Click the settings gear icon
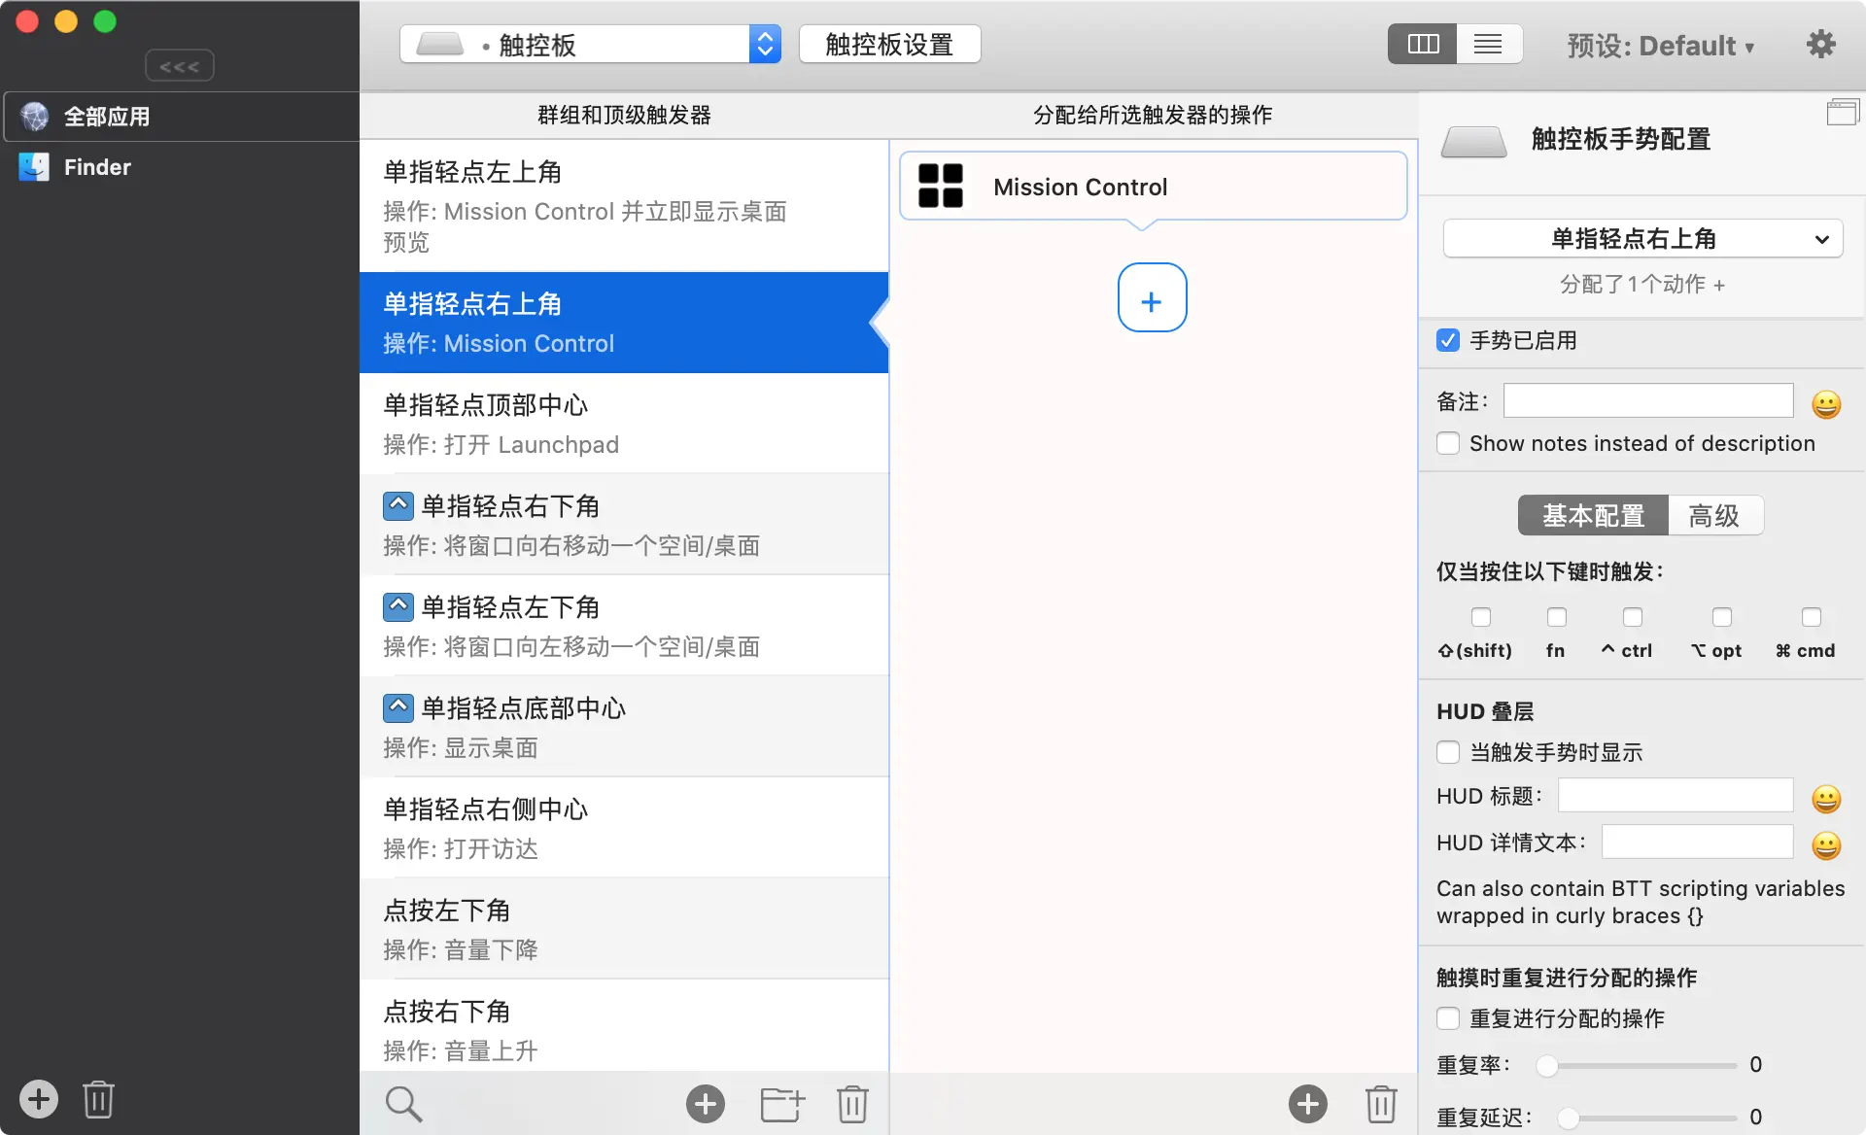The height and width of the screenshot is (1135, 1866). coord(1820,45)
